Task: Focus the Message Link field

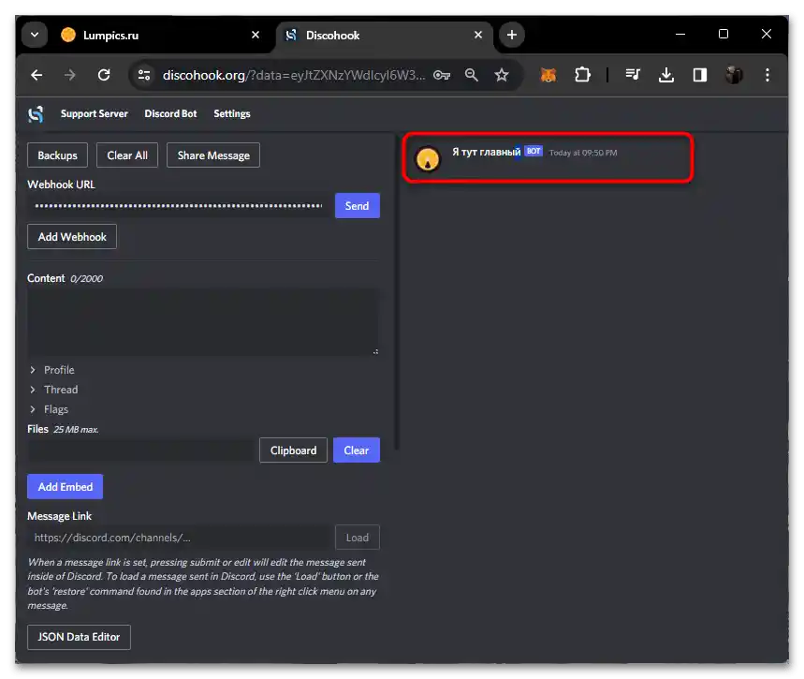Action: 179,538
